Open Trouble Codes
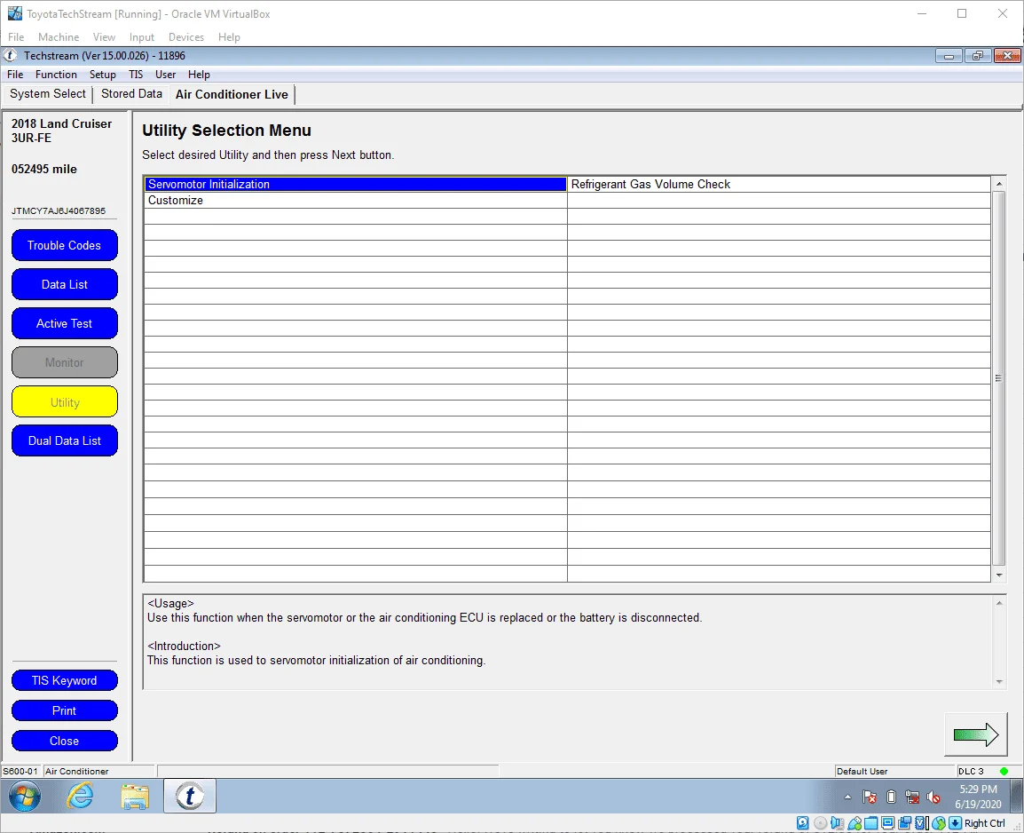Screen dimensions: 1024x833 (64, 246)
